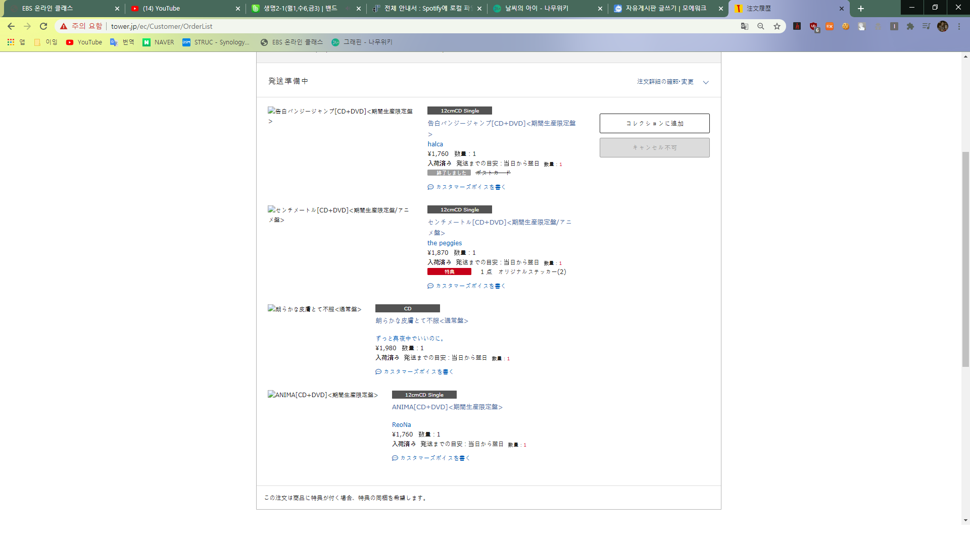Open the uBlock Origin extension shield
Screen dimensions: 970x545
pyautogui.click(x=813, y=27)
